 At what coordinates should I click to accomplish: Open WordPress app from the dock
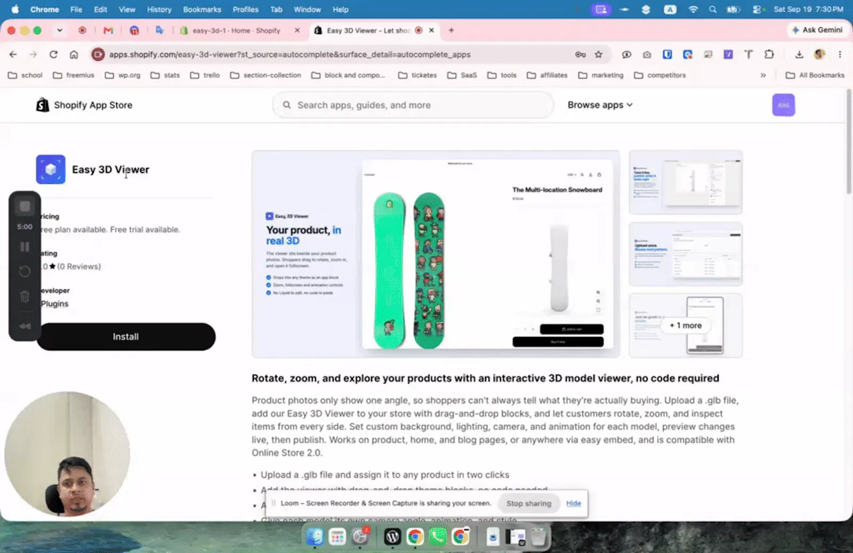tap(392, 536)
